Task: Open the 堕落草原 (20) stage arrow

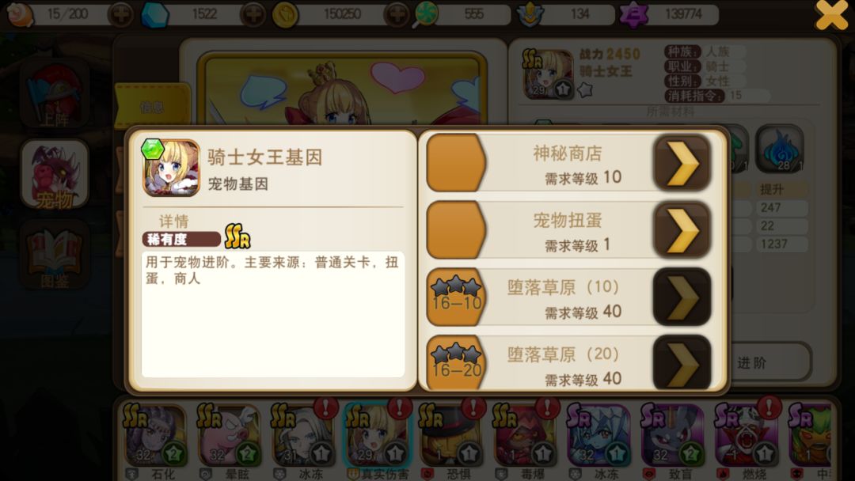Action: tap(682, 362)
